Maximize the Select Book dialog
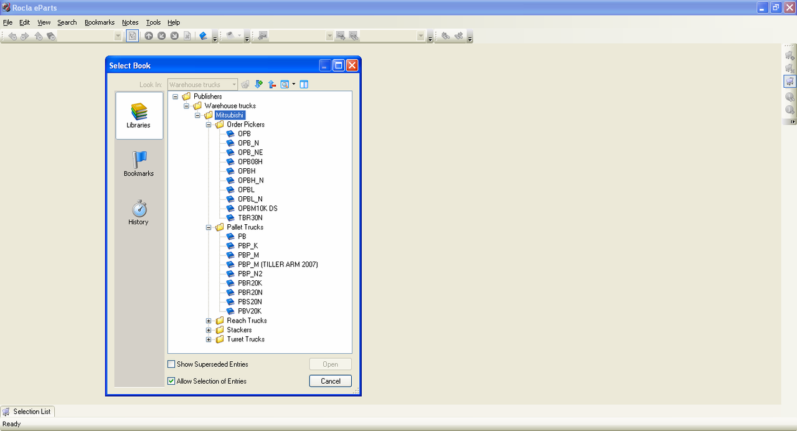This screenshot has width=797, height=431. click(338, 65)
